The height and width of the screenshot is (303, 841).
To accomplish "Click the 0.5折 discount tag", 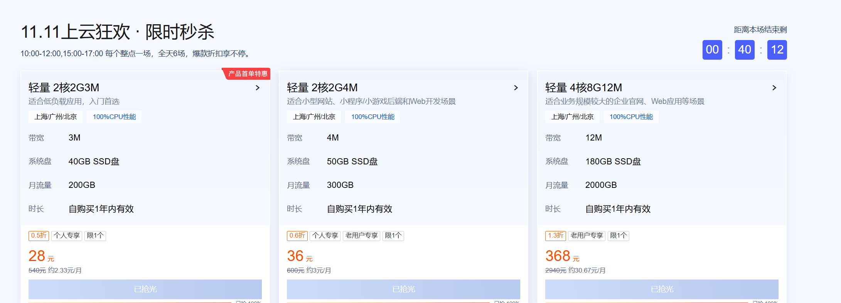I will coord(39,236).
